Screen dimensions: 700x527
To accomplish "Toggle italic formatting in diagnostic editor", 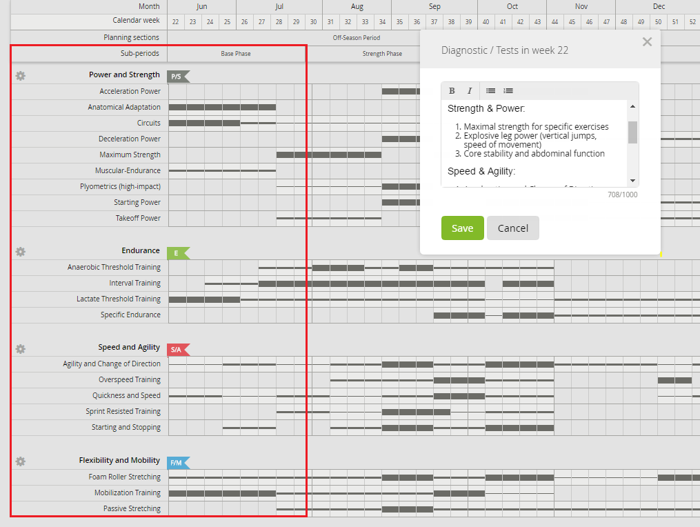I will 470,90.
